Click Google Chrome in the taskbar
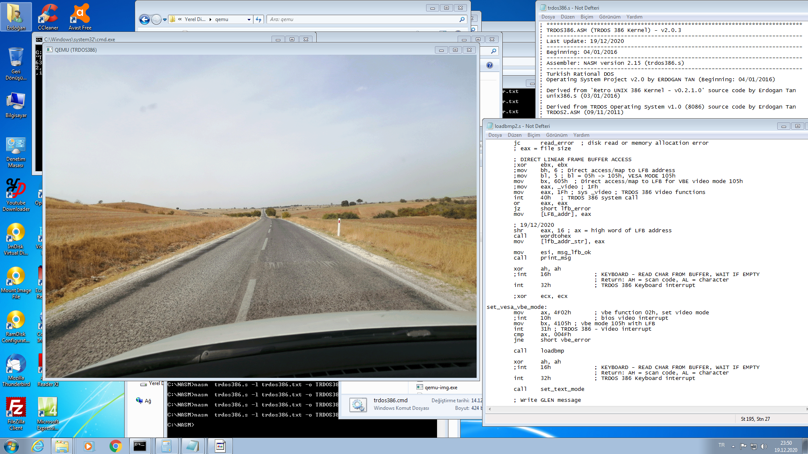The width and height of the screenshot is (808, 454). [115, 446]
